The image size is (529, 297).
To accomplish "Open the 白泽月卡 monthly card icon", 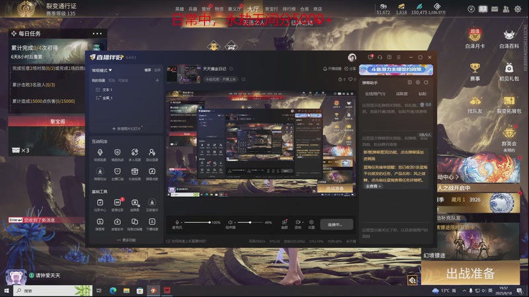I will click(x=475, y=36).
